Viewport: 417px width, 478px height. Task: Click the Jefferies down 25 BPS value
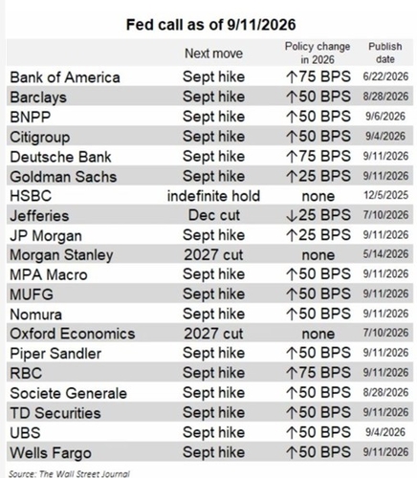click(318, 215)
